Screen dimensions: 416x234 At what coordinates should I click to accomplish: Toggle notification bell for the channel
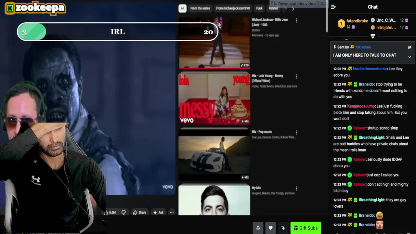(x=258, y=228)
